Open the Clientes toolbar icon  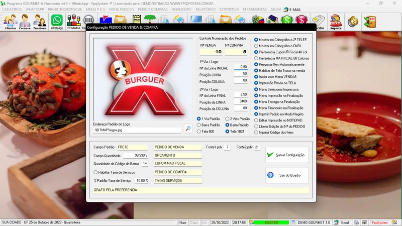pyautogui.click(x=10, y=22)
